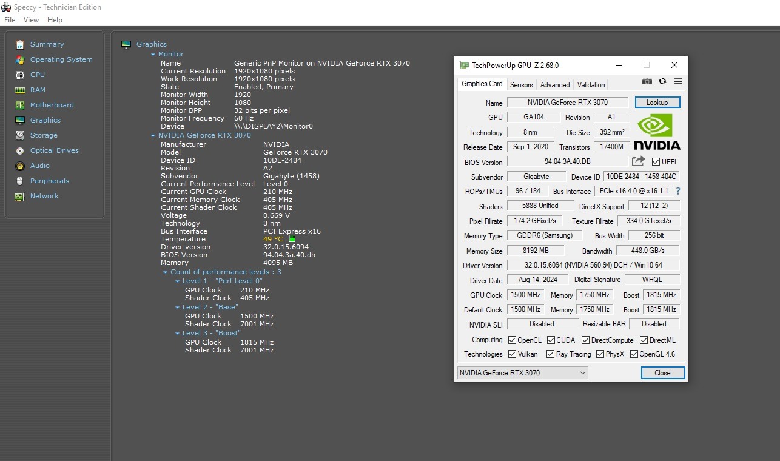Click the Memory value 4095 MB in Speccy
Screen dimensions: 780x461
point(278,263)
